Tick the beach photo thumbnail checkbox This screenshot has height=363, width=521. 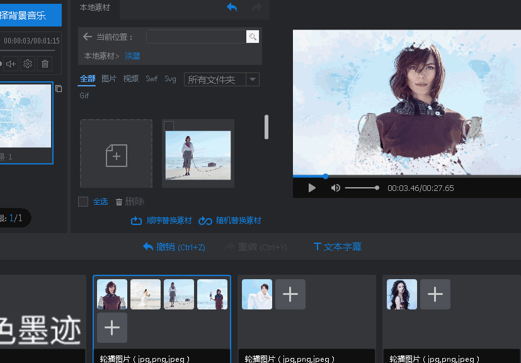[169, 126]
